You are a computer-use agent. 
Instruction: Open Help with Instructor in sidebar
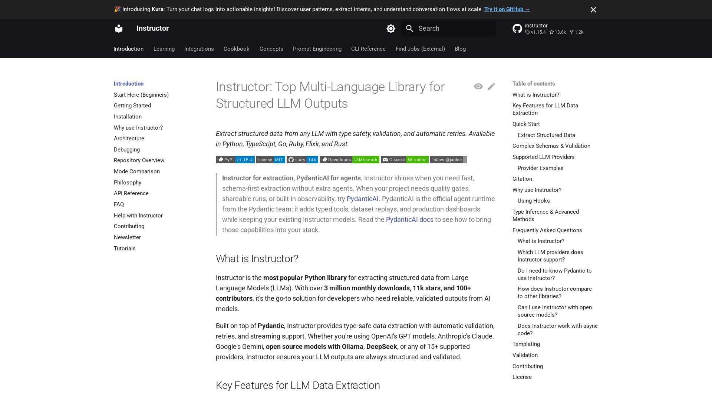tap(138, 216)
